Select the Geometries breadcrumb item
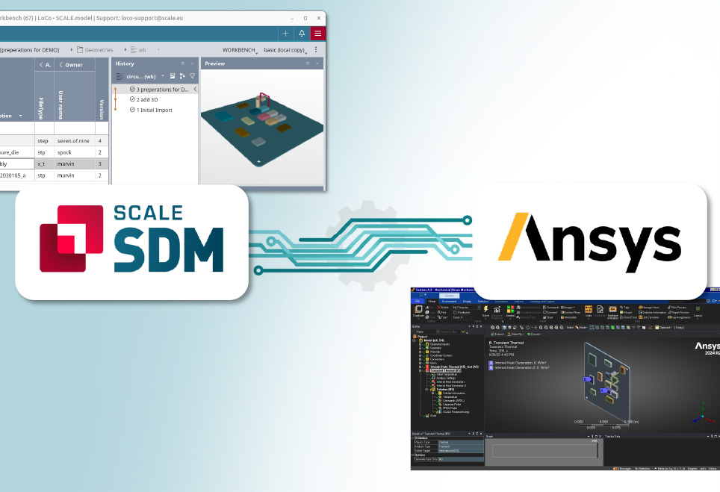The height and width of the screenshot is (492, 720). 99,50
